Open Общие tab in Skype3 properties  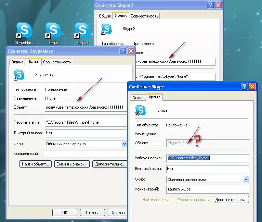[105, 16]
